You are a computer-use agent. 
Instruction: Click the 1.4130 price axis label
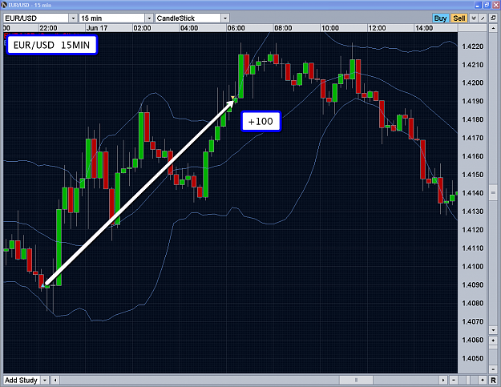click(x=473, y=212)
